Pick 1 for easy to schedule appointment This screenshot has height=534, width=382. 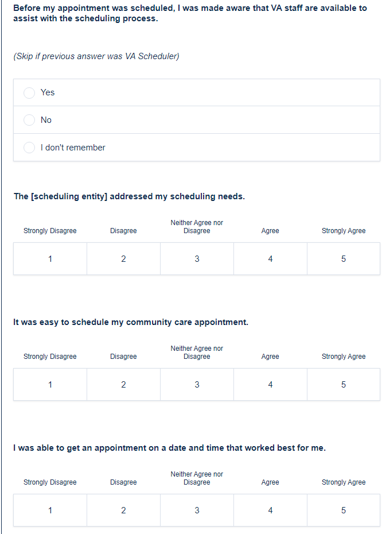pos(50,385)
